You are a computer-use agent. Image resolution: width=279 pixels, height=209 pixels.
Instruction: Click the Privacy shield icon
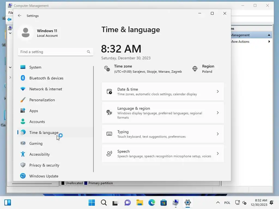click(23, 165)
